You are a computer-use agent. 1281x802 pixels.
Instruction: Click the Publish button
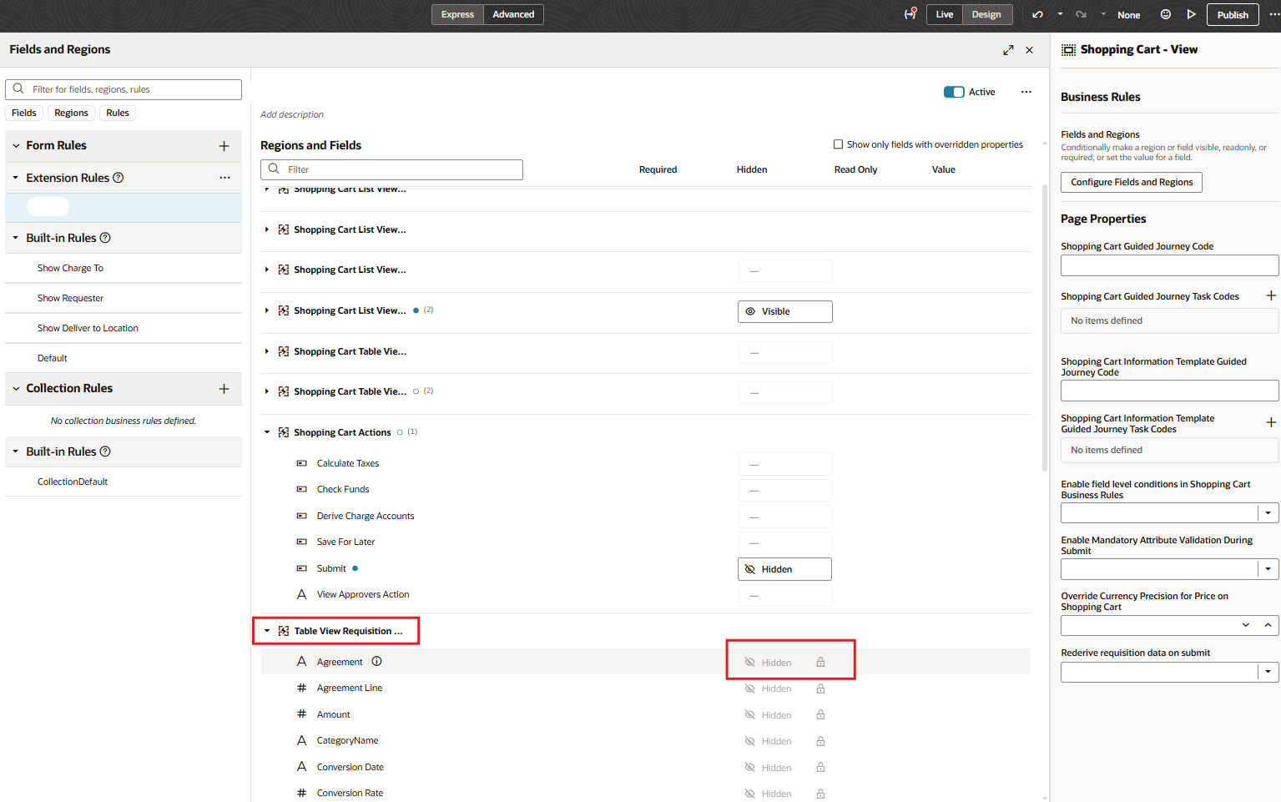click(x=1233, y=14)
